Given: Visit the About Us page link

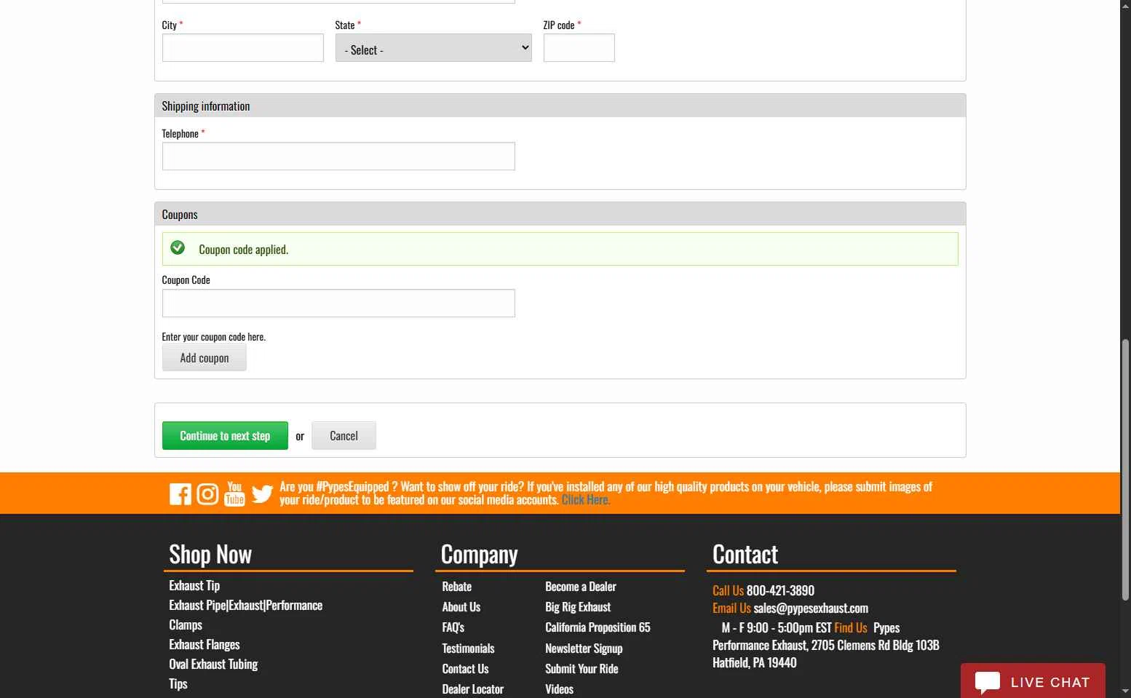Looking at the screenshot, I should point(461,607).
